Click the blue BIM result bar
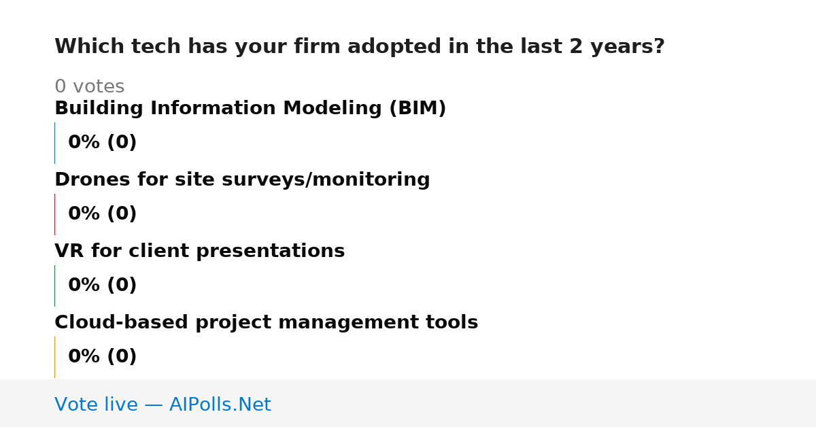This screenshot has width=816, height=427. (x=55, y=143)
